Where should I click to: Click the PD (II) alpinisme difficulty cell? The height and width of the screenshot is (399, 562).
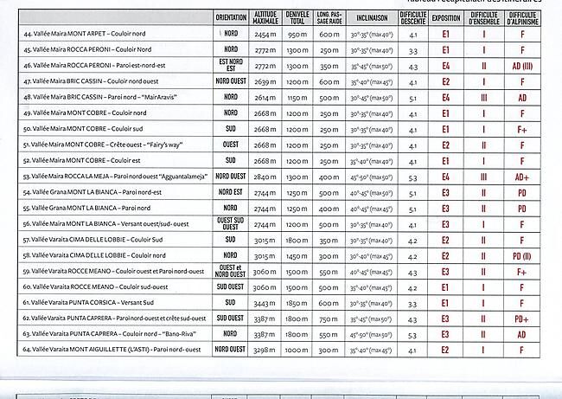[x=522, y=256]
